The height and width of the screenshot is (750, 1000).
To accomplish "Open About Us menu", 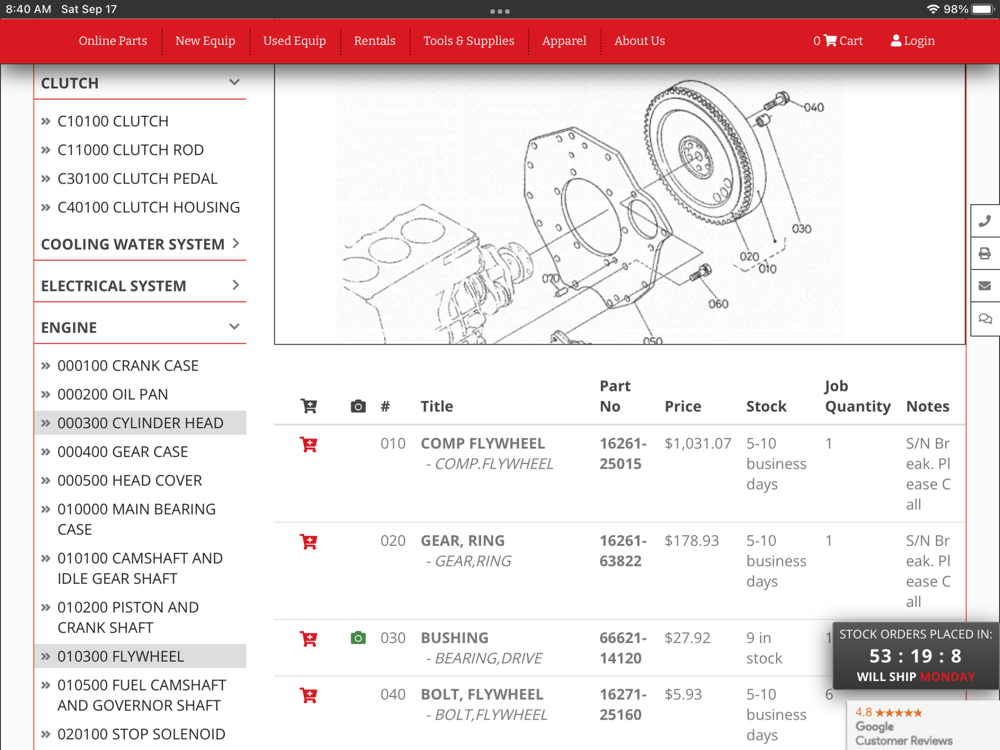I will 640,41.
